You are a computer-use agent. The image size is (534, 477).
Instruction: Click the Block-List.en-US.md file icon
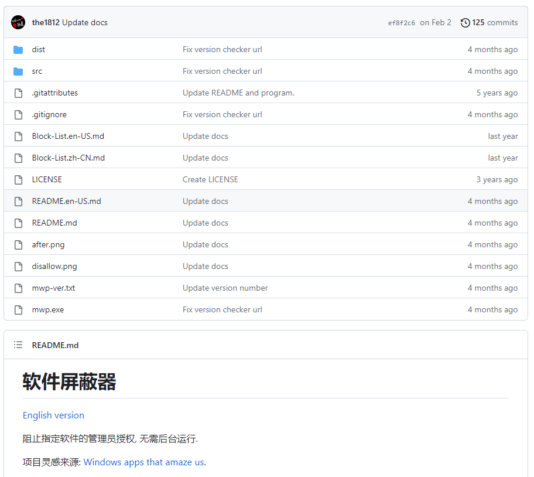[18, 137]
